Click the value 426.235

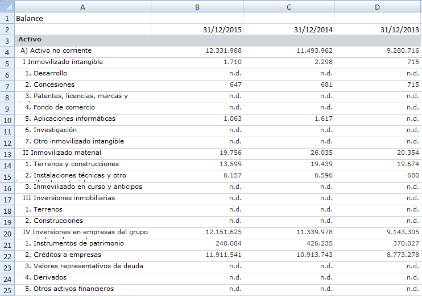(x=320, y=243)
